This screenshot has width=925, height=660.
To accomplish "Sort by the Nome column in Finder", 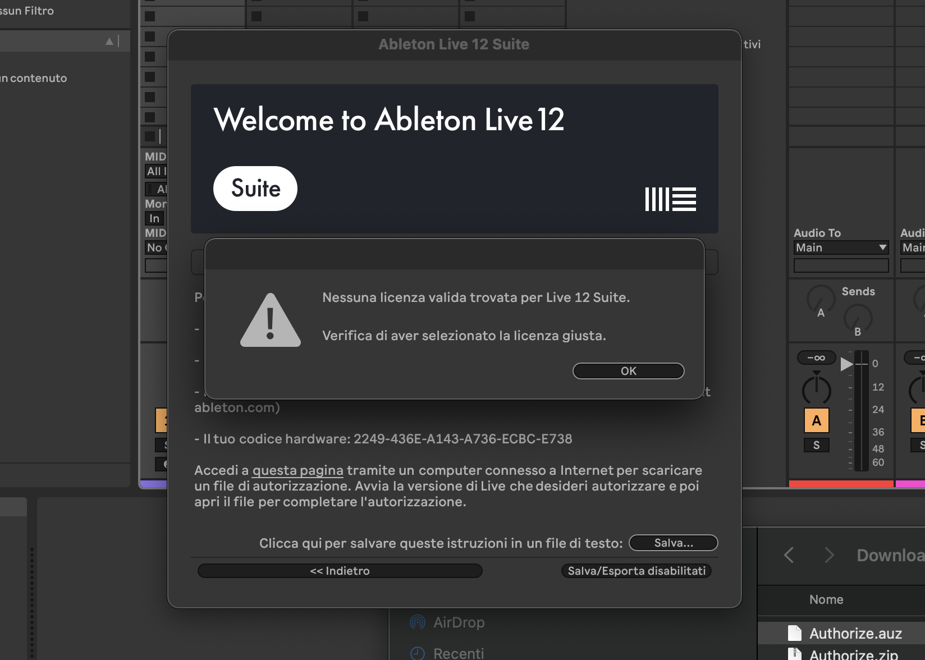I will (826, 599).
